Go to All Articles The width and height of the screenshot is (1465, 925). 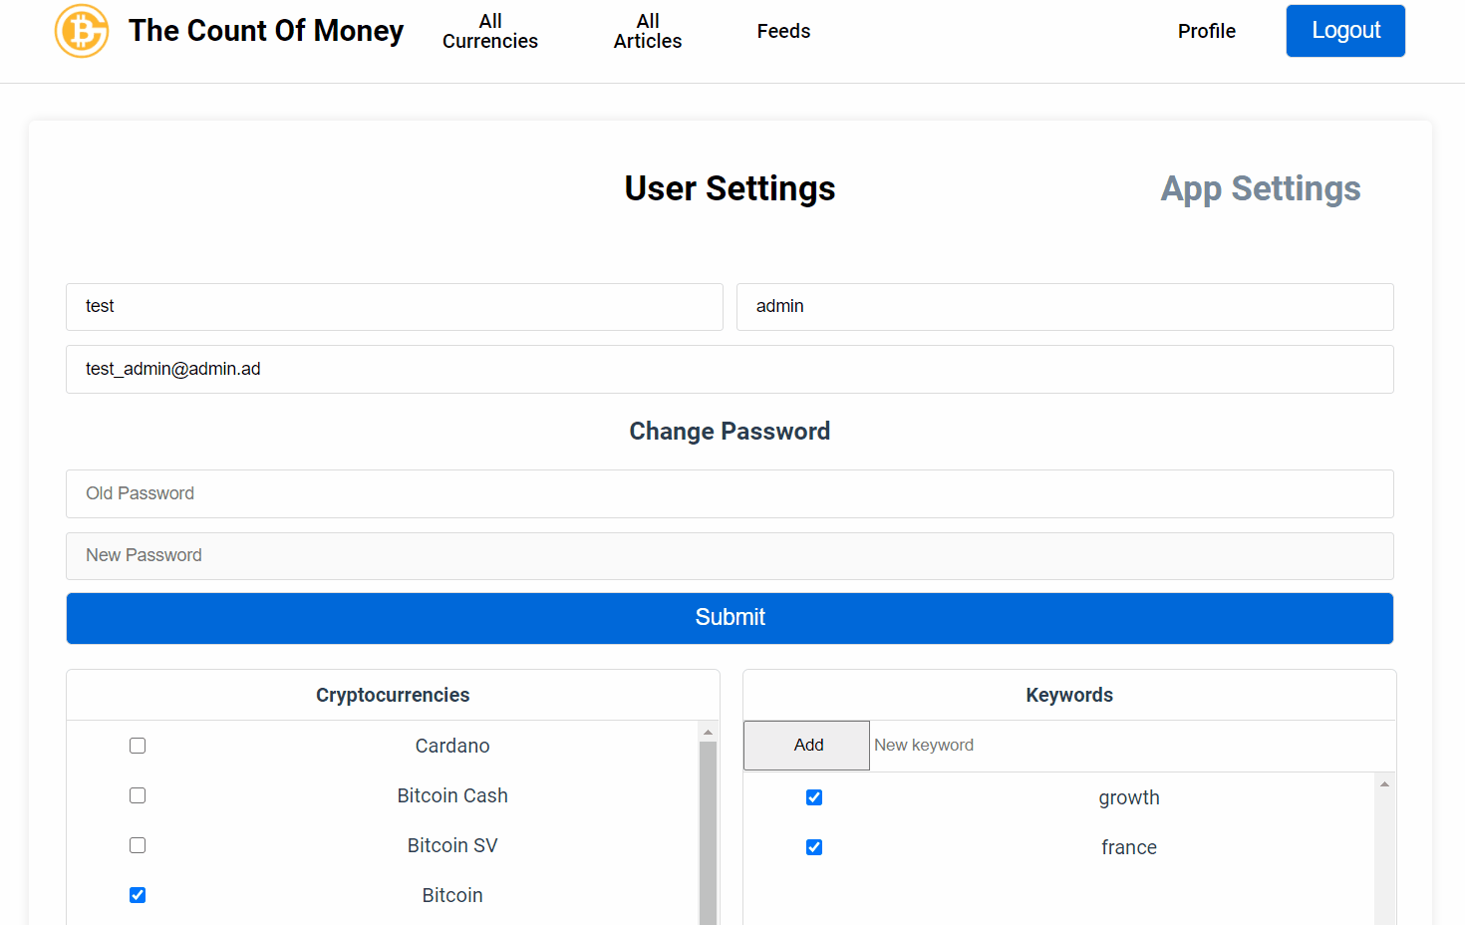(x=648, y=31)
